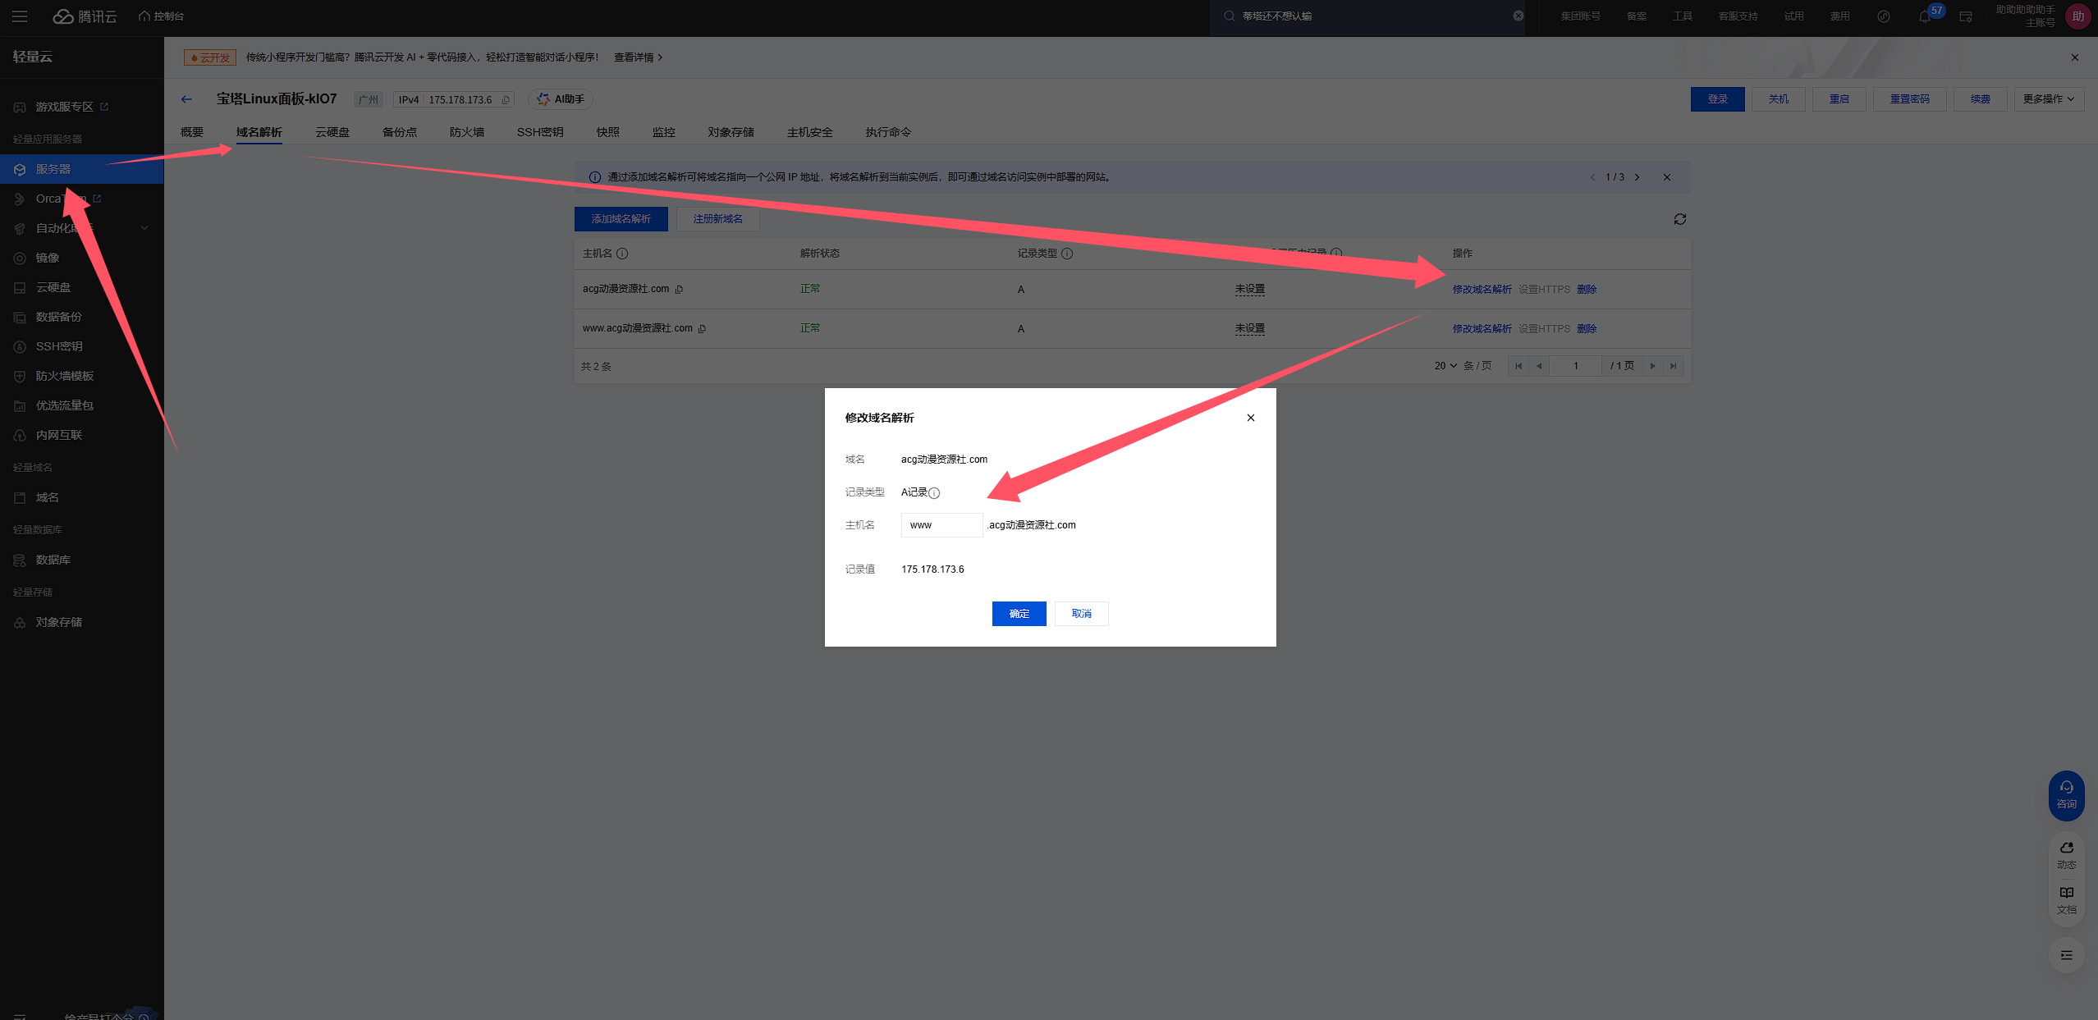Click 取消 to cancel the dialog
The image size is (2098, 1020).
click(x=1081, y=614)
